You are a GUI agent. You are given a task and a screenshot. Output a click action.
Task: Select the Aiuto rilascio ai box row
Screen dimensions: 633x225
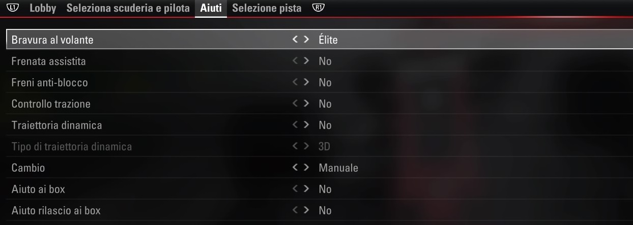(320, 210)
